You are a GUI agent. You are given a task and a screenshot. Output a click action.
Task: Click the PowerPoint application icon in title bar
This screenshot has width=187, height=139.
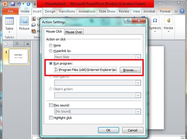click(x=5, y=4)
